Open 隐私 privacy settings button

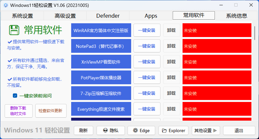(x=110, y=130)
